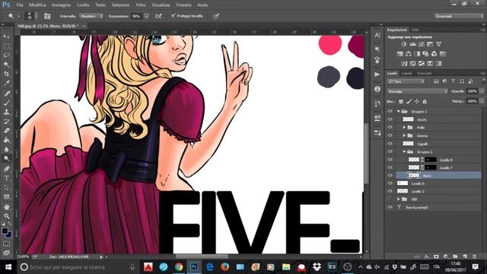Image resolution: width=487 pixels, height=274 pixels.
Task: Select the Healing Brush tool
Action: [7, 93]
